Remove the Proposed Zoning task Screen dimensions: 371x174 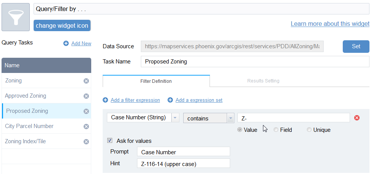(x=86, y=111)
